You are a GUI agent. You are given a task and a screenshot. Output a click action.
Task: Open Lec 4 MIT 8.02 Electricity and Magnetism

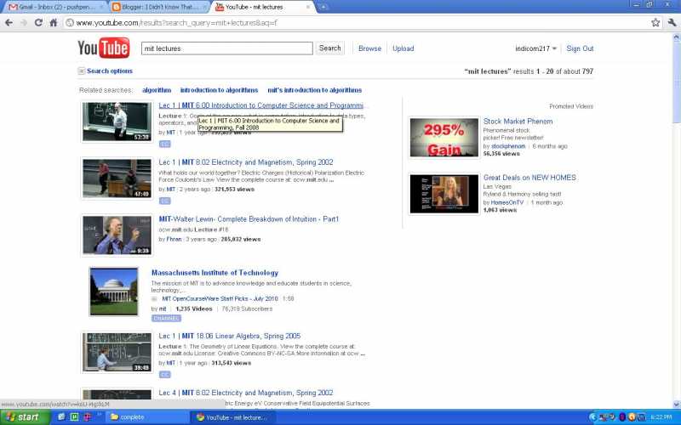pos(246,393)
